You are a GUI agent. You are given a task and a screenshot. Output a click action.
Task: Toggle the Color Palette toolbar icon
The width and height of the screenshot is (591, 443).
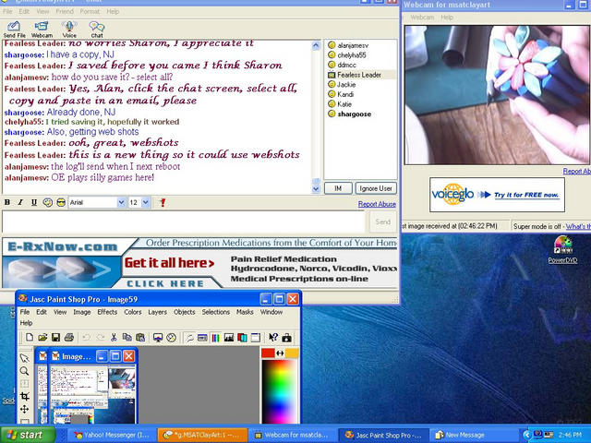(x=215, y=338)
